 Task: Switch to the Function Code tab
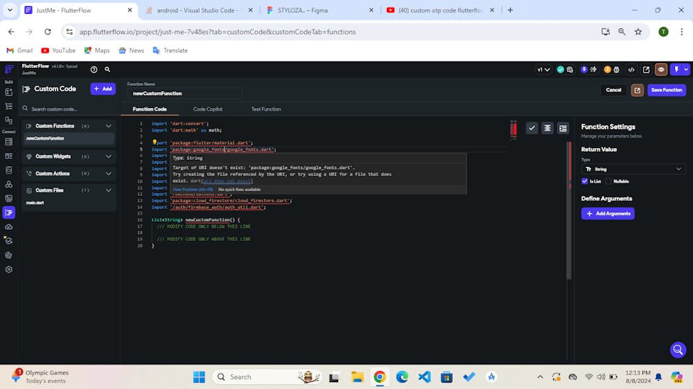[x=150, y=109]
